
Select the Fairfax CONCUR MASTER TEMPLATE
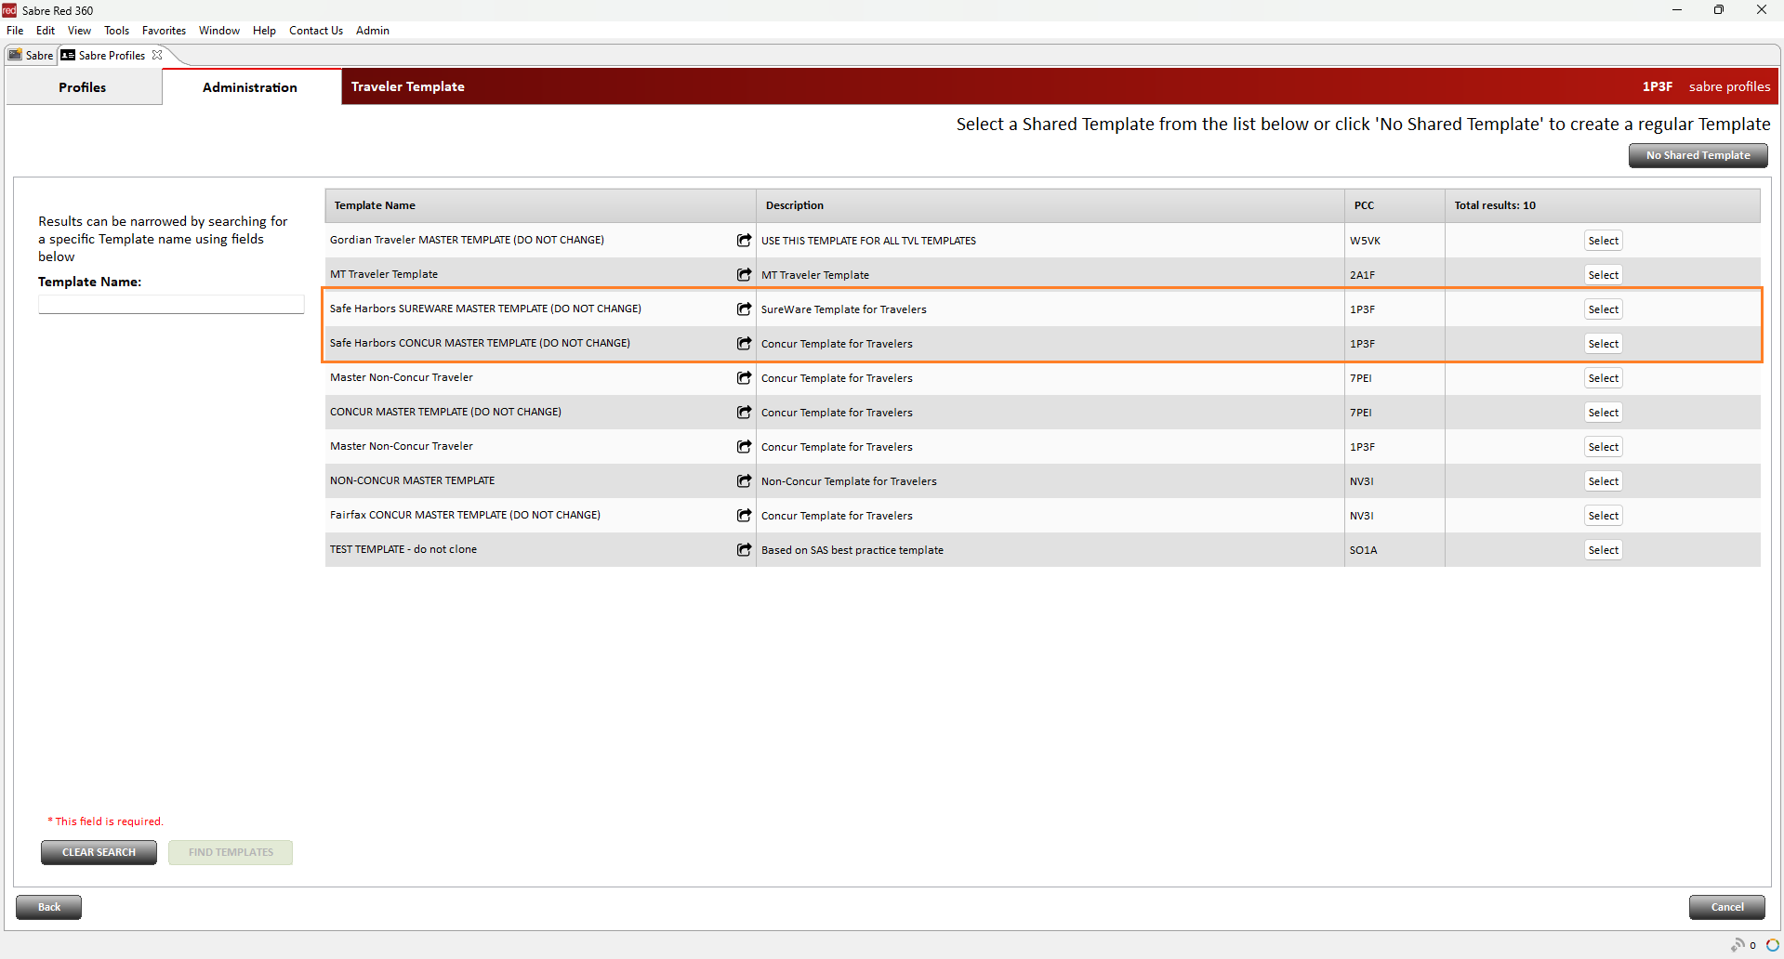coord(1603,516)
